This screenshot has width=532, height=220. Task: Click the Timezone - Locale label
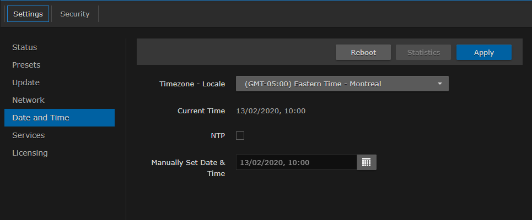coord(192,84)
